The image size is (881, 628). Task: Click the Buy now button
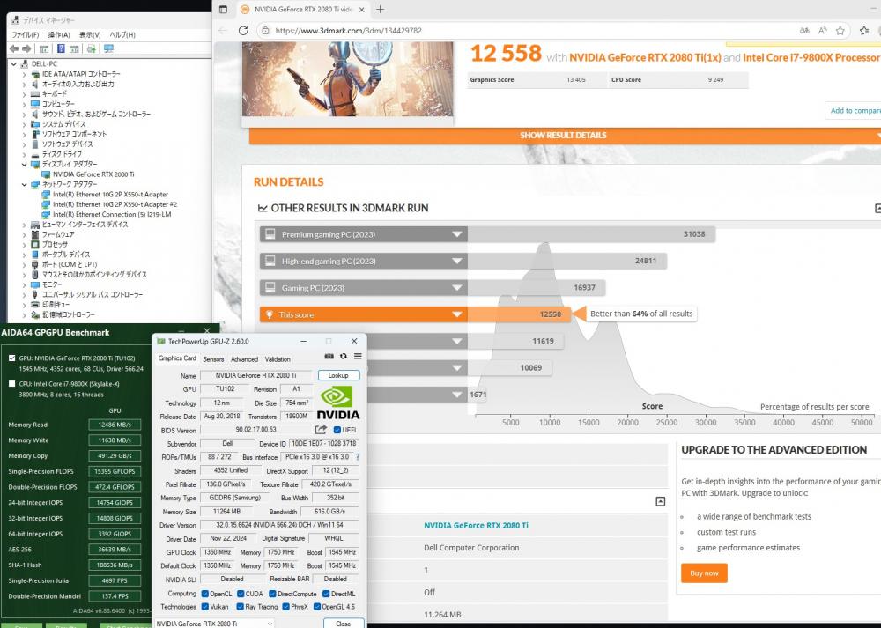pyautogui.click(x=704, y=573)
